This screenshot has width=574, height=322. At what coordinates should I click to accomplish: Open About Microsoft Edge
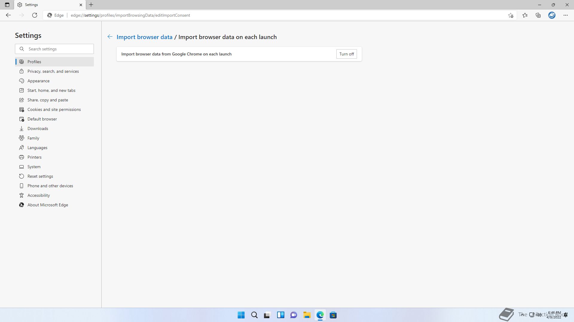54,205
